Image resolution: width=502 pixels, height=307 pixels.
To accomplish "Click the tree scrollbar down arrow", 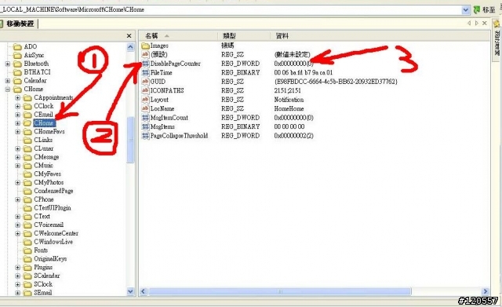I will click(x=130, y=291).
